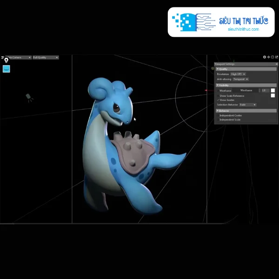Select the white pen nib icon
The width and height of the screenshot is (279, 279).
click(7, 60)
